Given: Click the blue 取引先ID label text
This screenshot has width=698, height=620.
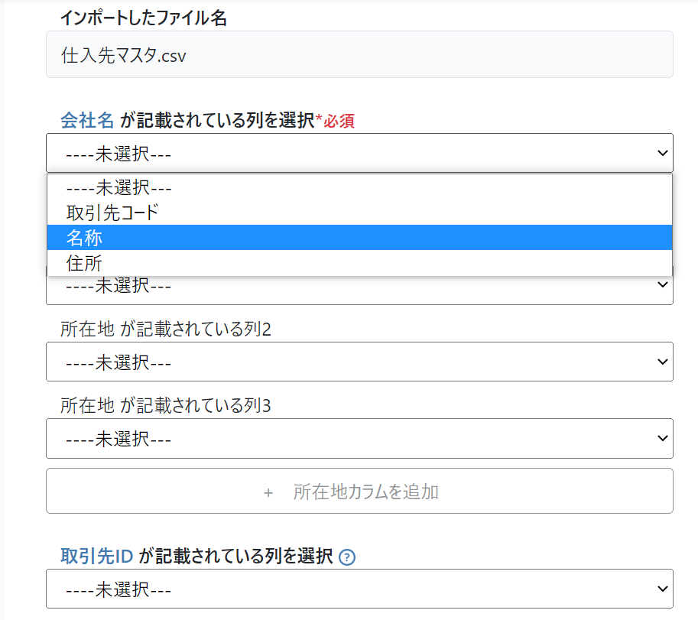Looking at the screenshot, I should click(x=97, y=557).
